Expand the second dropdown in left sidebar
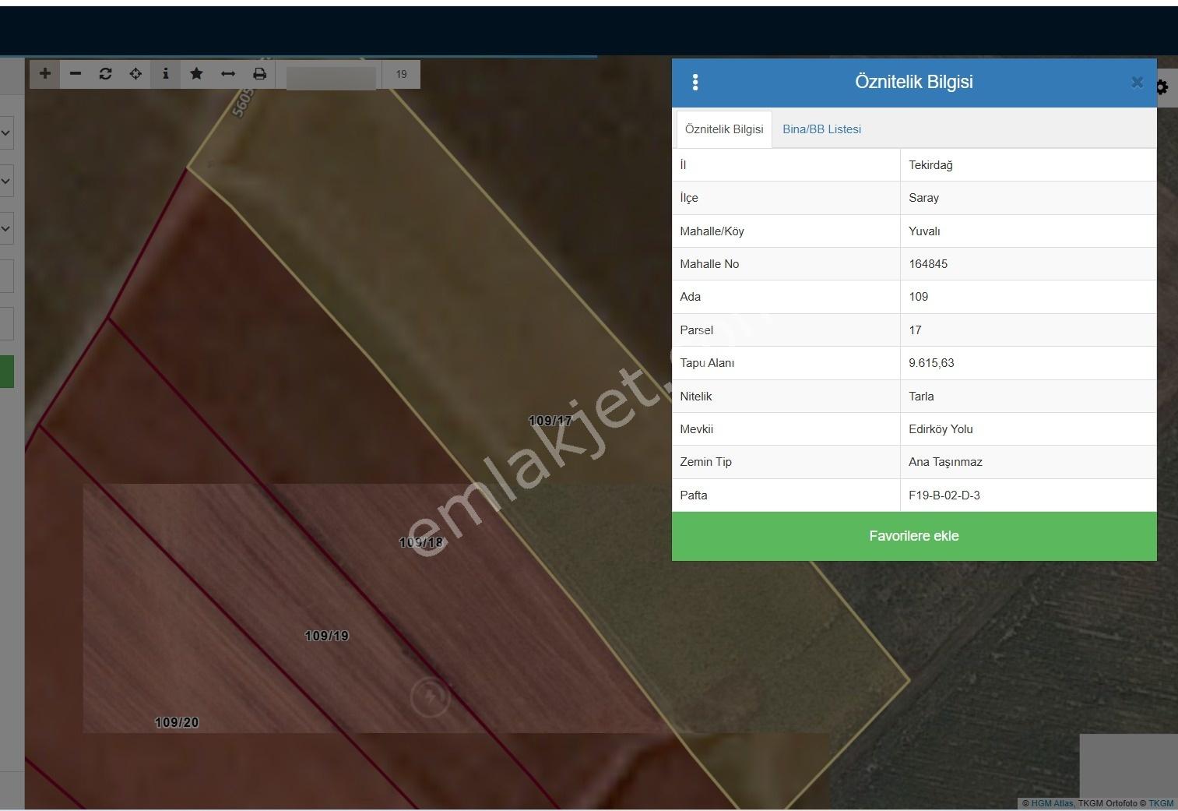Image resolution: width=1178 pixels, height=811 pixels. (6, 181)
